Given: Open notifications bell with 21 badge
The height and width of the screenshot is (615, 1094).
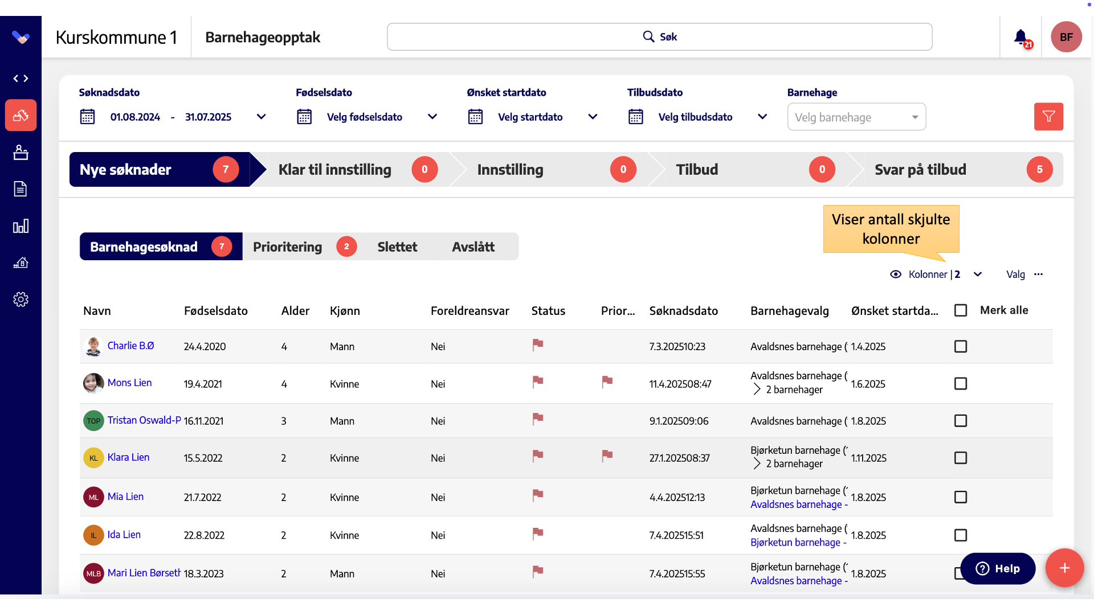Looking at the screenshot, I should pyautogui.click(x=1022, y=38).
